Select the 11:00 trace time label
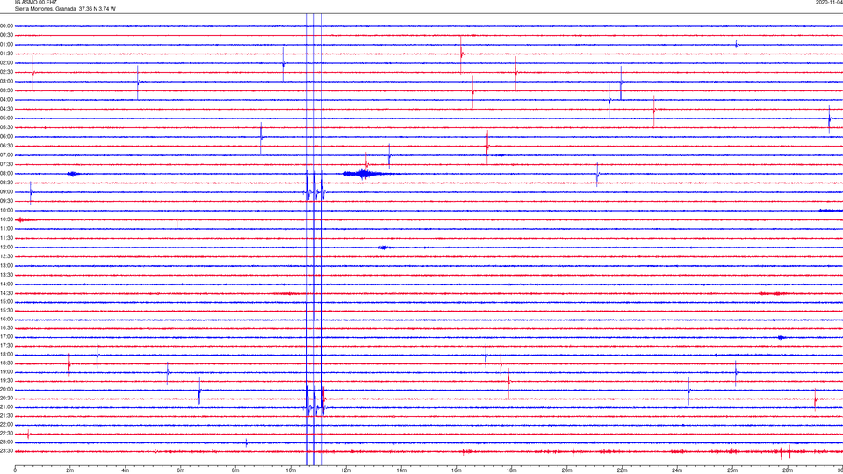Screen dimensions: 843x474 pyautogui.click(x=6, y=229)
